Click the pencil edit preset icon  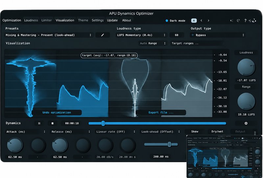pos(103,35)
